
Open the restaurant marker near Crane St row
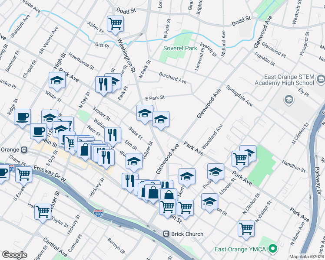point(106,157)
